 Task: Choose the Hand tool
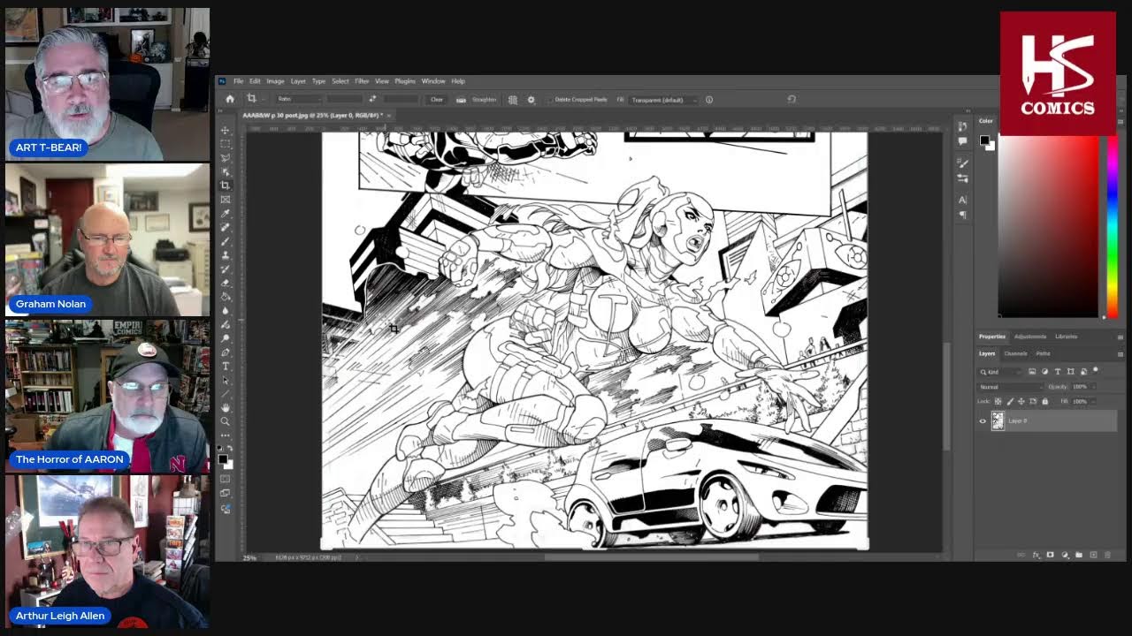coord(226,407)
